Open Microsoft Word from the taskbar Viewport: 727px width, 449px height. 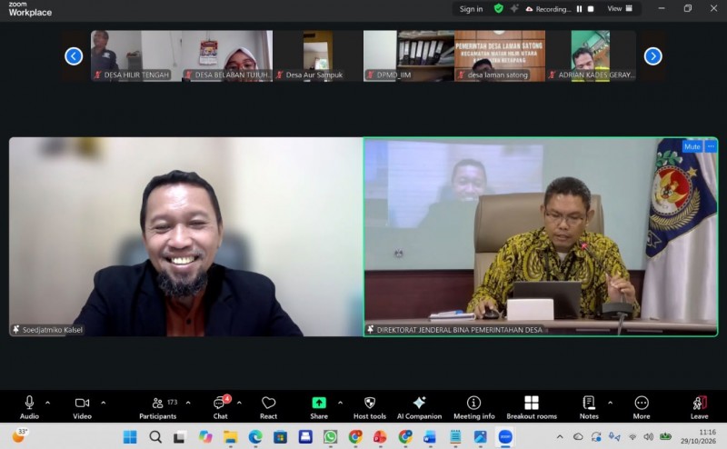pyautogui.click(x=430, y=436)
